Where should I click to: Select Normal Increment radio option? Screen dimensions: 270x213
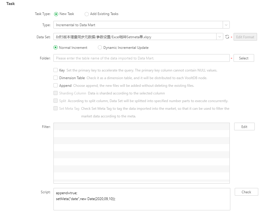[x=56, y=48]
